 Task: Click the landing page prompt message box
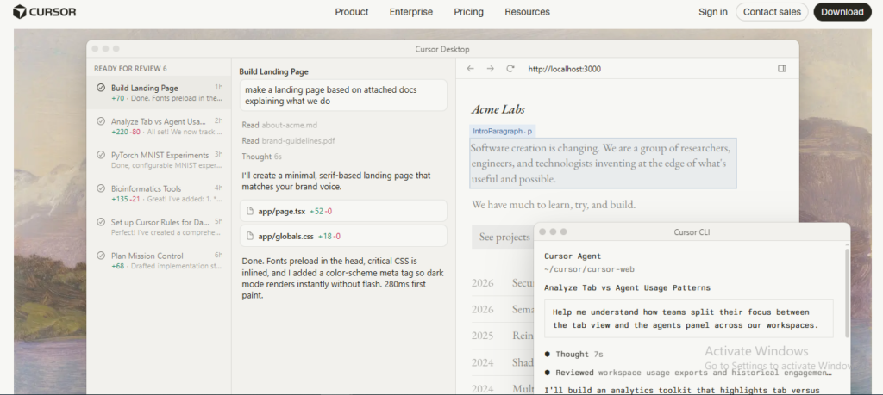pos(343,95)
